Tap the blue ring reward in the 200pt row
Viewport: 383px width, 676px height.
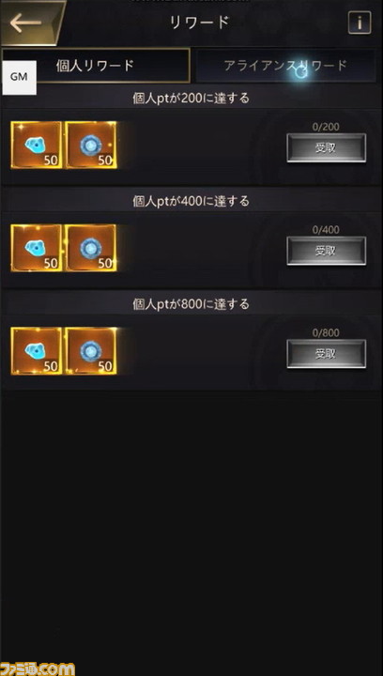[91, 145]
